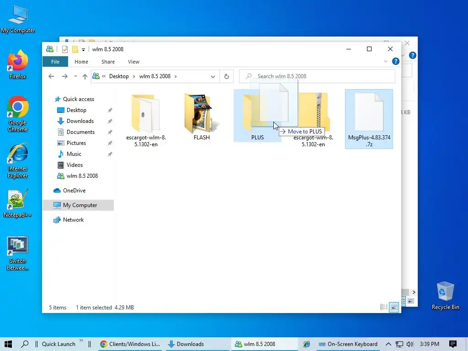Go back in Explorer navigation
The width and height of the screenshot is (468, 351).
[x=51, y=76]
